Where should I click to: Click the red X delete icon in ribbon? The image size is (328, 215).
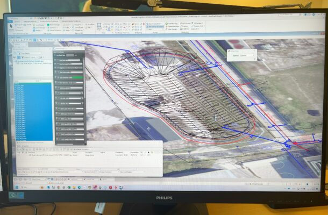click(144, 24)
